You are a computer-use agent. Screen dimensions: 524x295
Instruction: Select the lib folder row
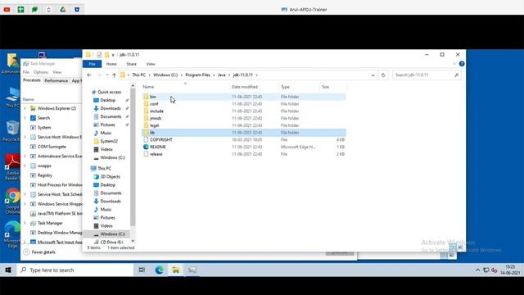pos(244,133)
